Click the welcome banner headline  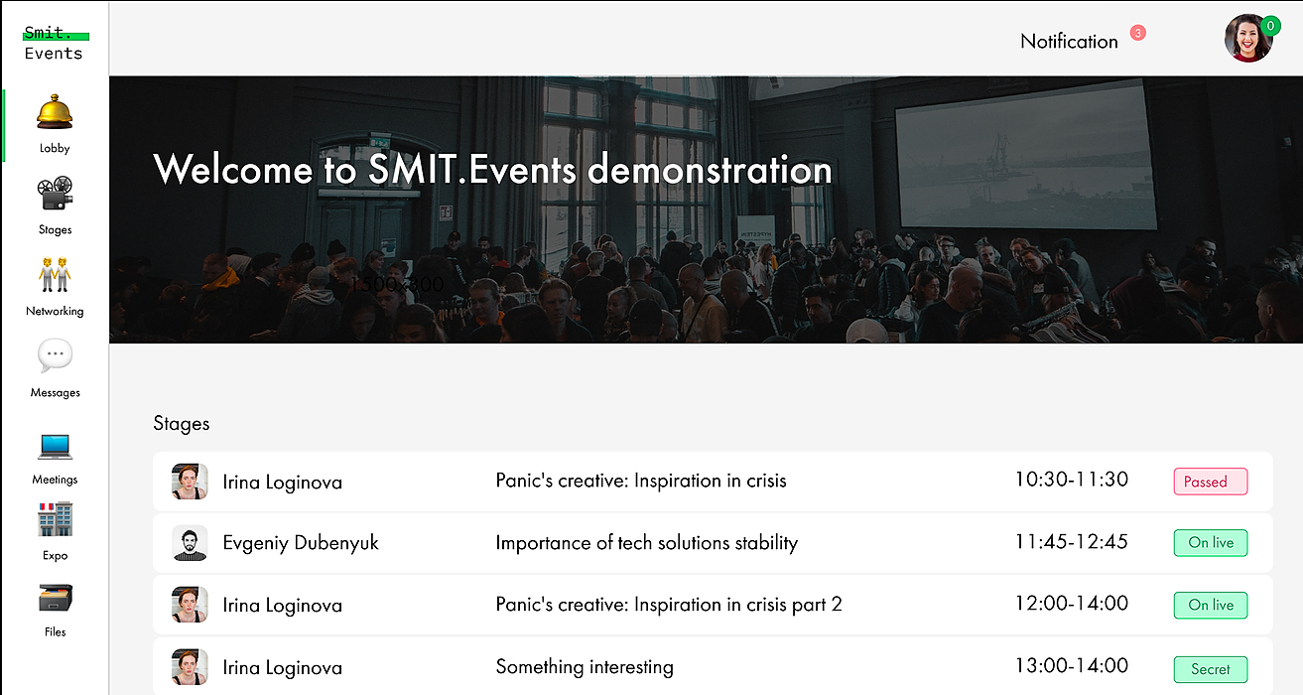pyautogui.click(x=493, y=170)
